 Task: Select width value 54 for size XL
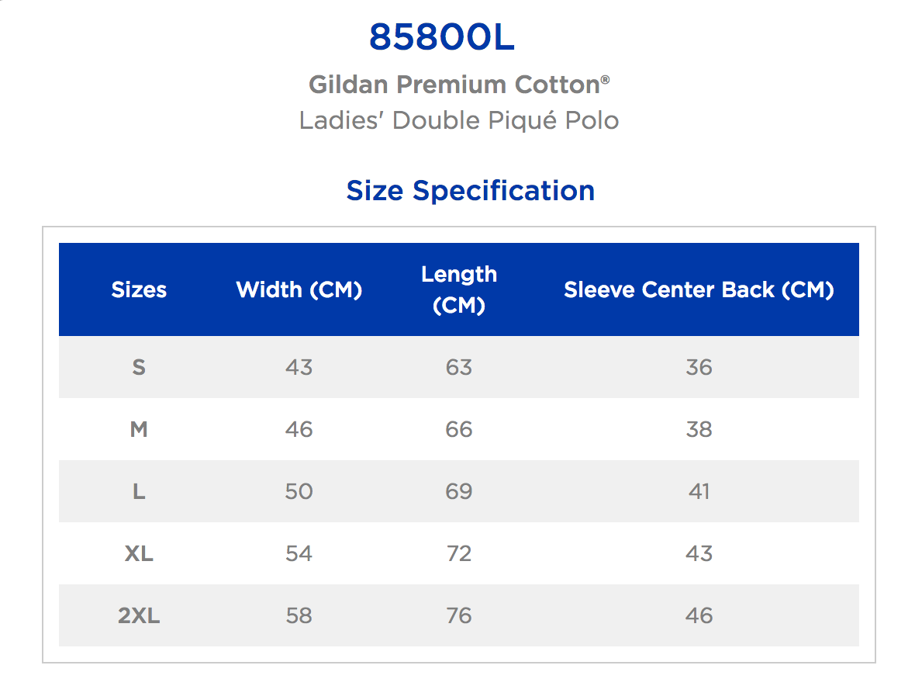pyautogui.click(x=299, y=553)
